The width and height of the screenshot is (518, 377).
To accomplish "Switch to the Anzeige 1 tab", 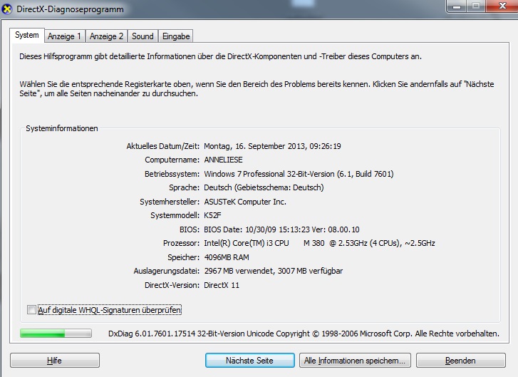I will point(64,36).
